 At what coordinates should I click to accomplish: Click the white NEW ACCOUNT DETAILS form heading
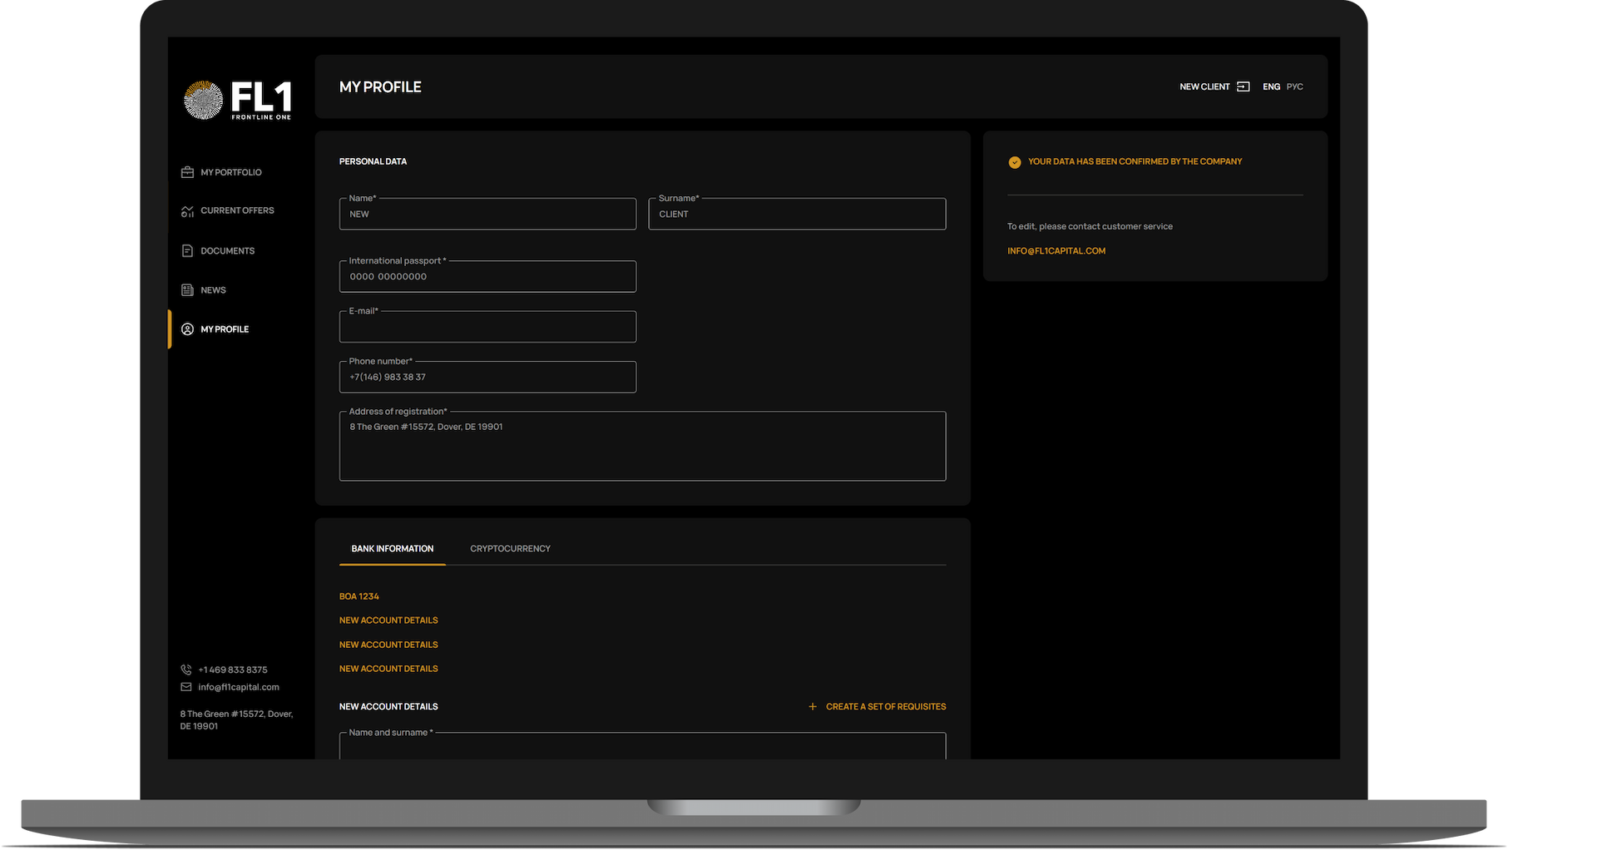(388, 707)
